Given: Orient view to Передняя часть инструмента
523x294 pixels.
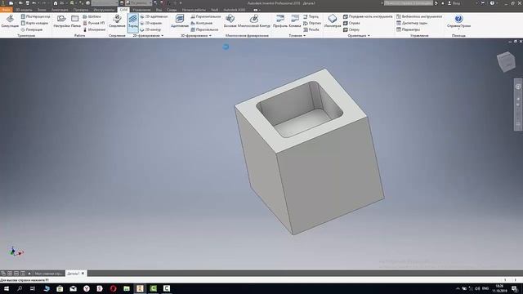Looking at the screenshot, I should 368,16.
